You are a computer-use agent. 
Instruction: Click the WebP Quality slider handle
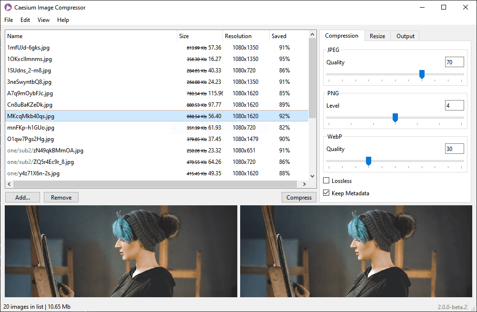(368, 161)
